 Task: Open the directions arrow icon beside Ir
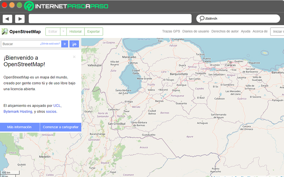click(74, 44)
